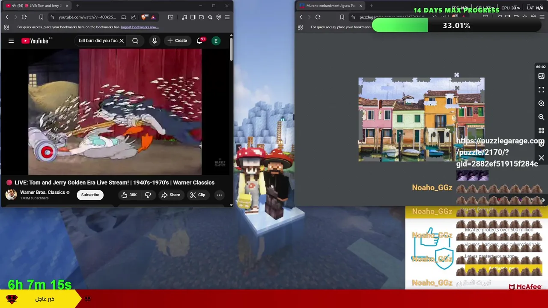Click the Share button under the video
The image size is (548, 308).
click(170, 195)
